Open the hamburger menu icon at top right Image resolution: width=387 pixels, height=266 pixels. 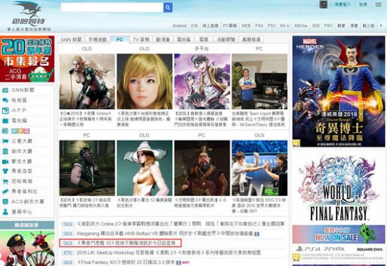click(378, 5)
